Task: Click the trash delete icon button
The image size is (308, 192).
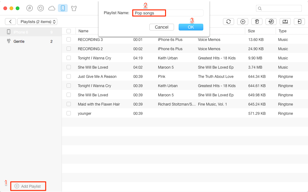Action: tap(257, 22)
